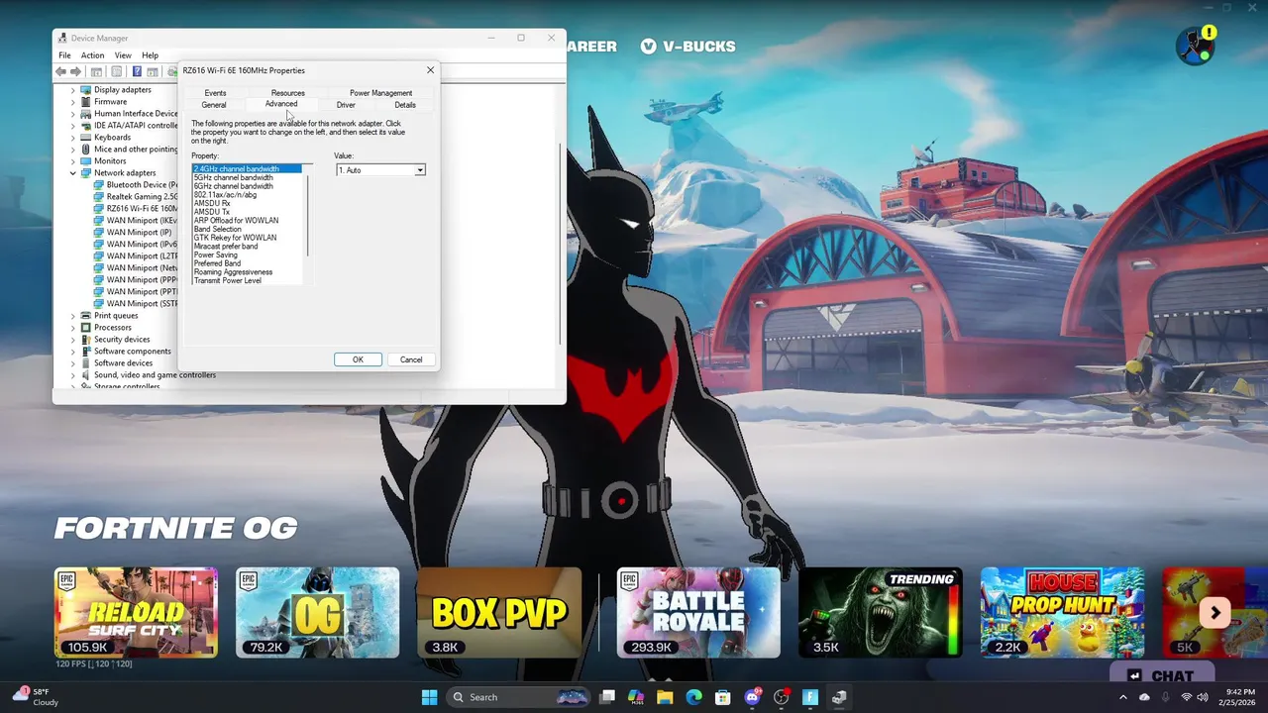Open Microsoft 365 app from taskbar

[x=636, y=697]
